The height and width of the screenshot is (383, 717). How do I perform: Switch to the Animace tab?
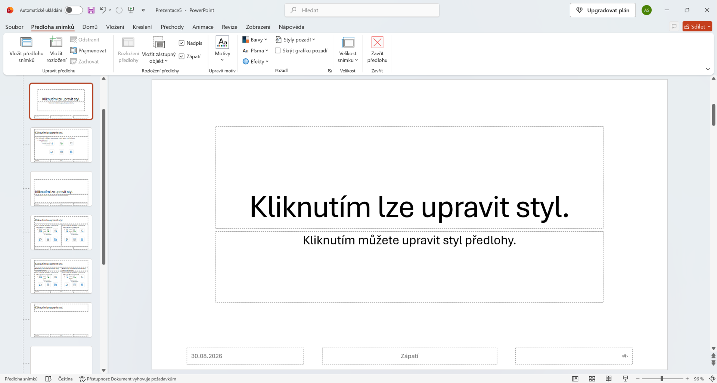tap(203, 27)
